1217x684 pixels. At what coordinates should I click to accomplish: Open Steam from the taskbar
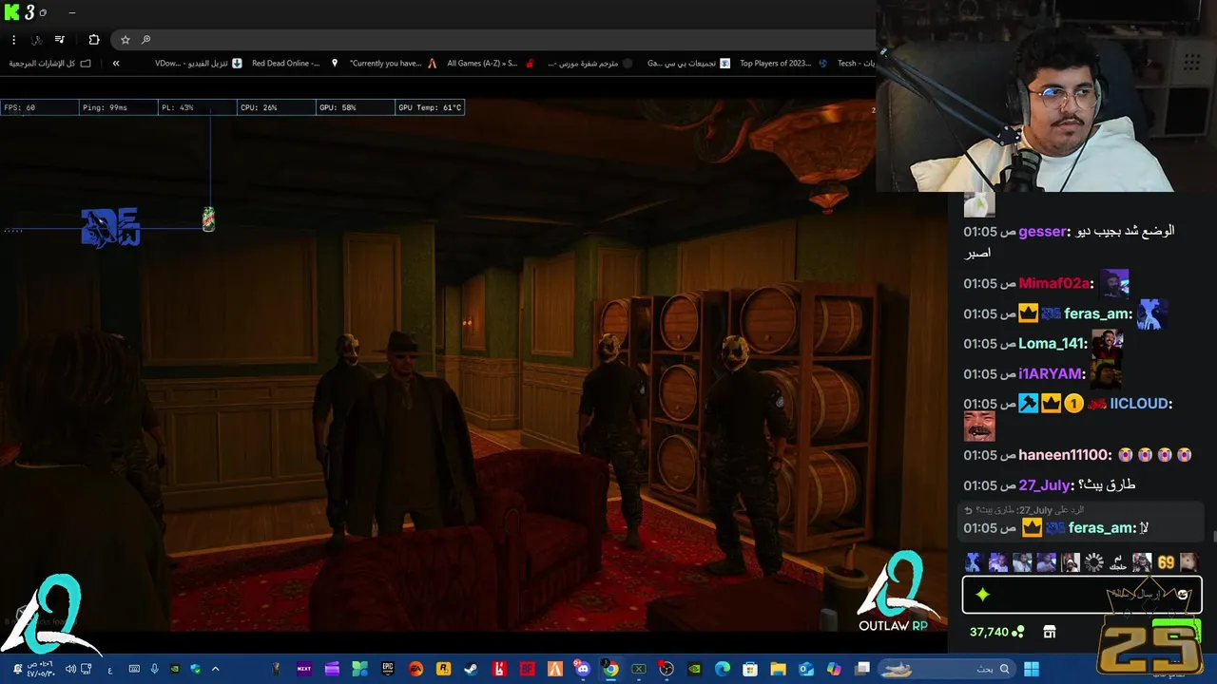(472, 669)
